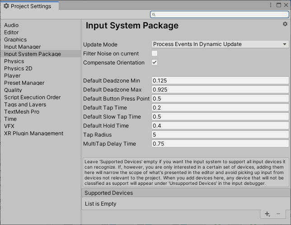This screenshot has height=225, width=291.
Task: Maximize the Project Settings window
Action: pyautogui.click(x=278, y=5)
